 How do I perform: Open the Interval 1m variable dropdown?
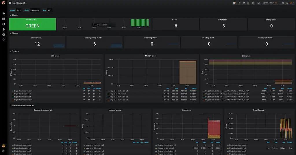(x=19, y=10)
